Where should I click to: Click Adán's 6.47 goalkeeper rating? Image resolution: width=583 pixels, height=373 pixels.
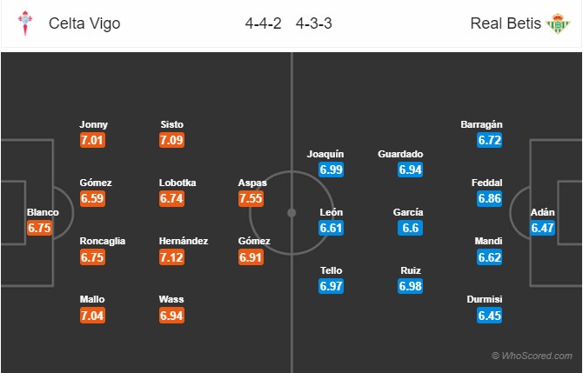542,228
